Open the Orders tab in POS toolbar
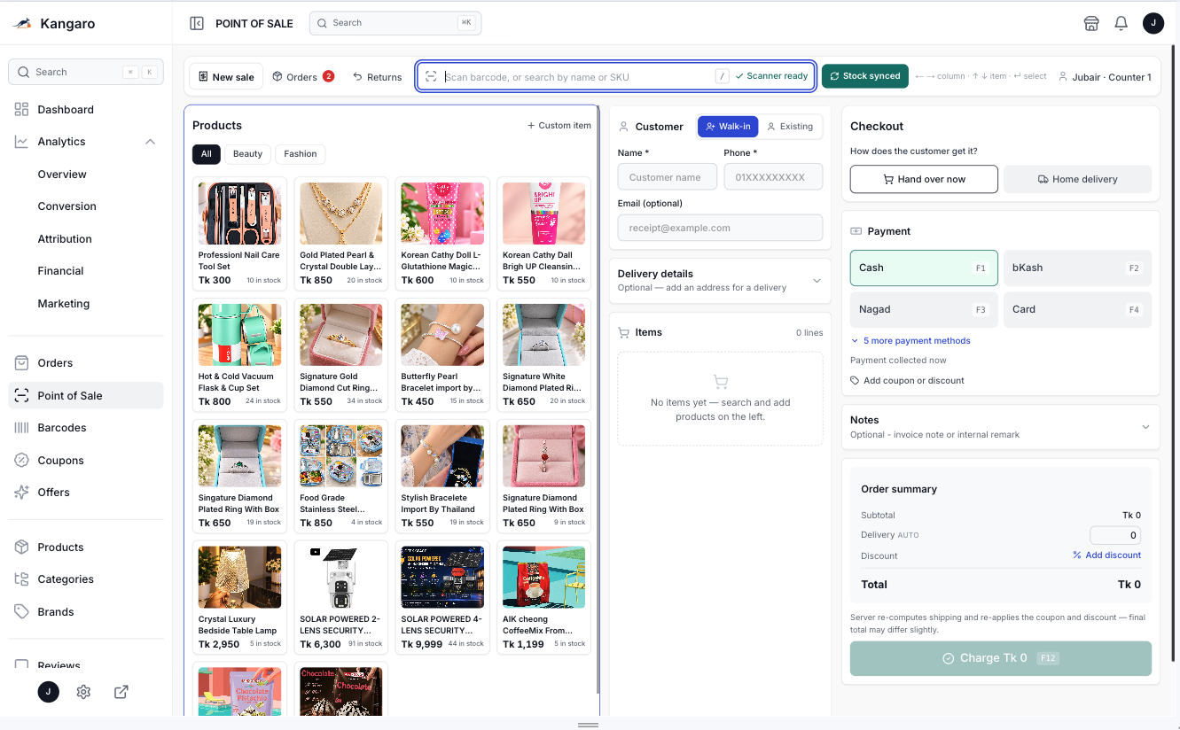The image size is (1180, 730). click(303, 77)
